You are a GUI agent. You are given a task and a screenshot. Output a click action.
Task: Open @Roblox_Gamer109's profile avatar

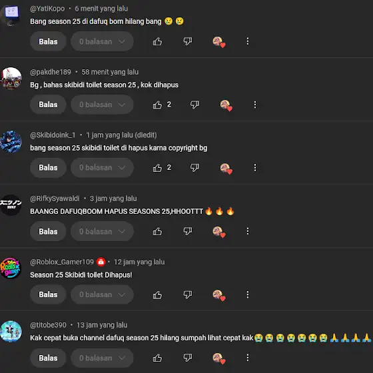coord(11,268)
